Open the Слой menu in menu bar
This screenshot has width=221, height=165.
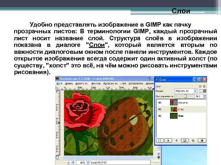pos(123,83)
